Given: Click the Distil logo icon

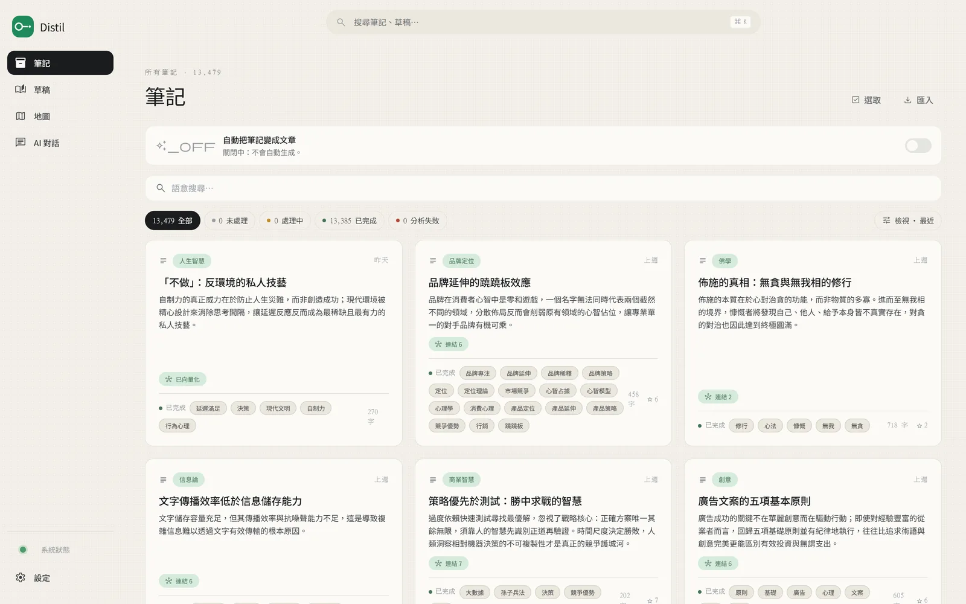Looking at the screenshot, I should pyautogui.click(x=23, y=27).
